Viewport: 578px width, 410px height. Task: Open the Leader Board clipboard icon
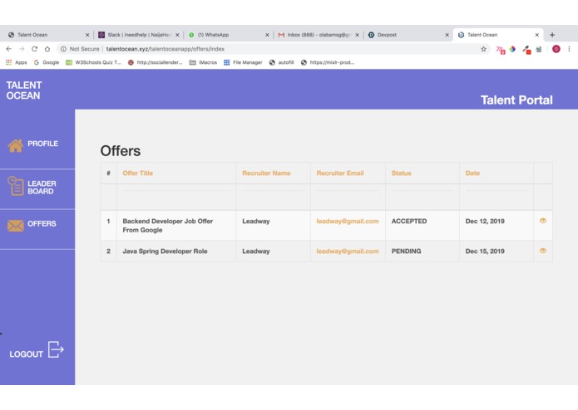click(16, 186)
